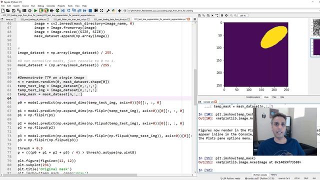Click code line 60 n = random.randint
The width and height of the screenshot is (320, 180).
tap(63, 82)
